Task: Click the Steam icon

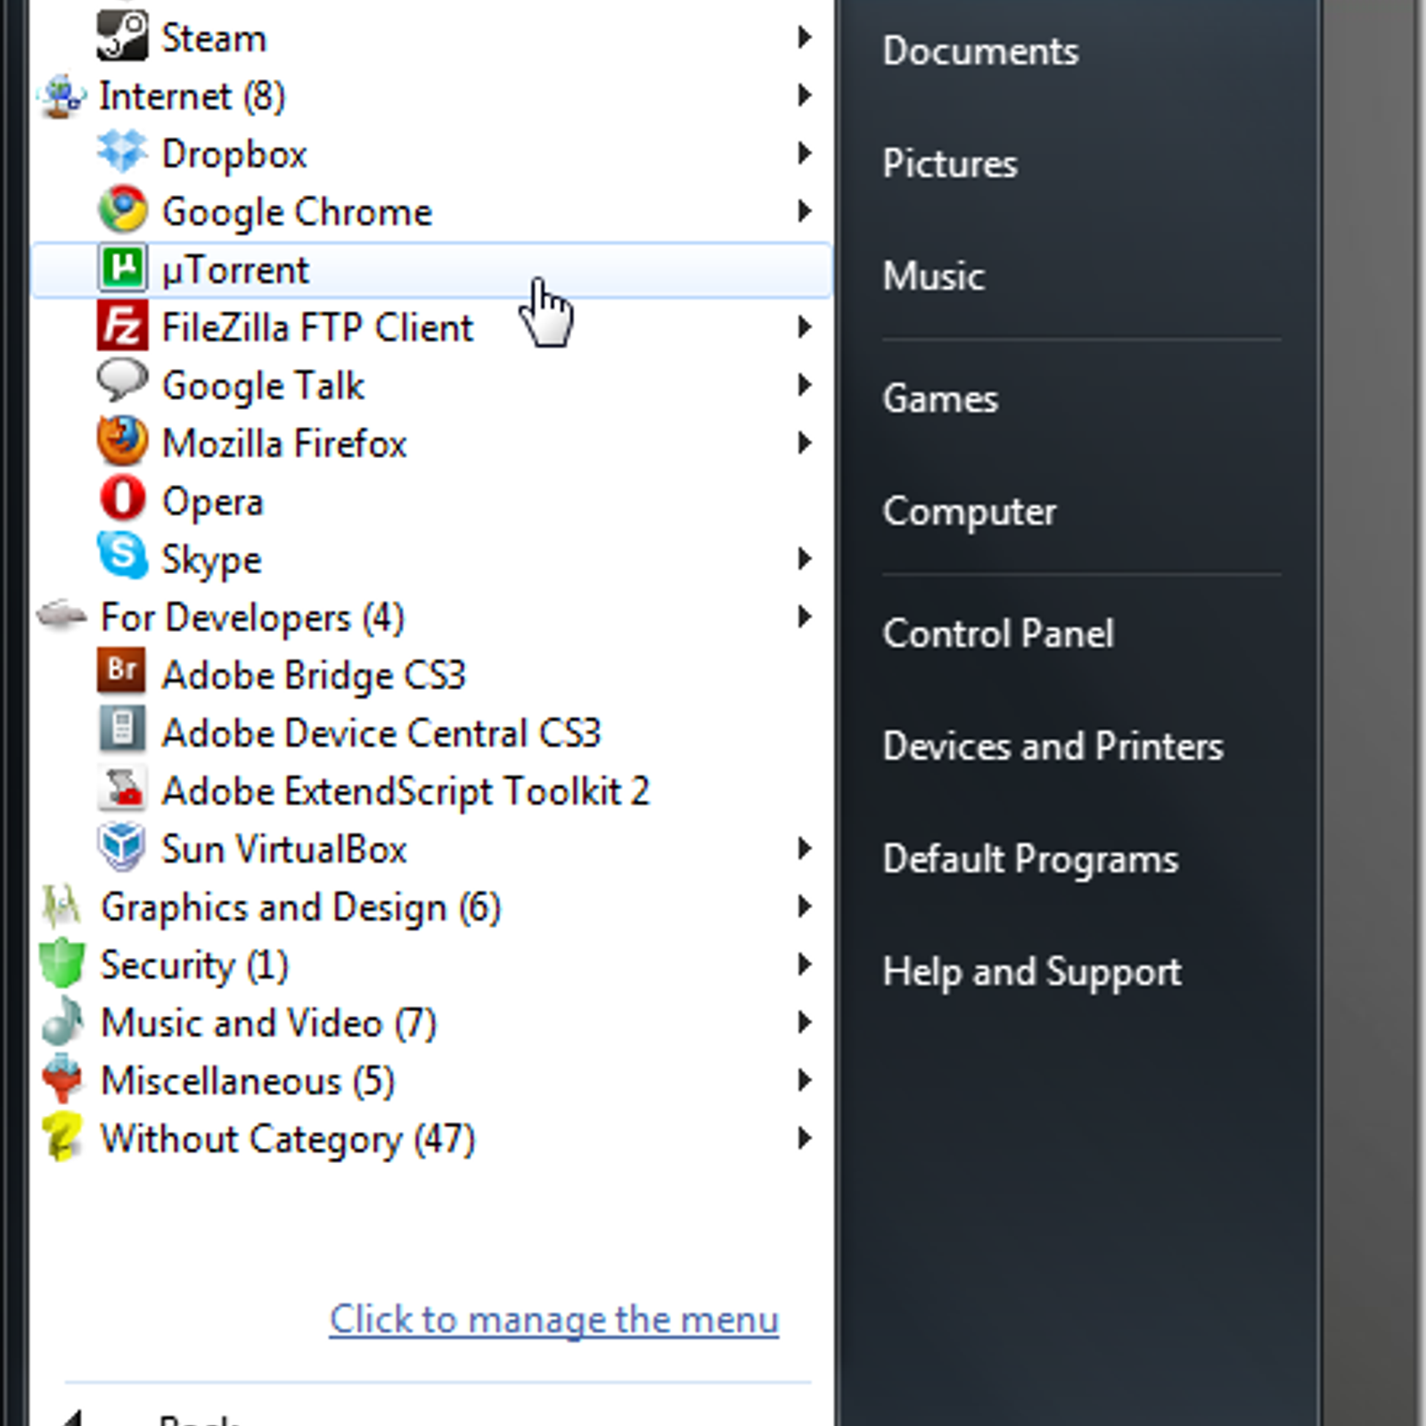Action: tap(122, 36)
